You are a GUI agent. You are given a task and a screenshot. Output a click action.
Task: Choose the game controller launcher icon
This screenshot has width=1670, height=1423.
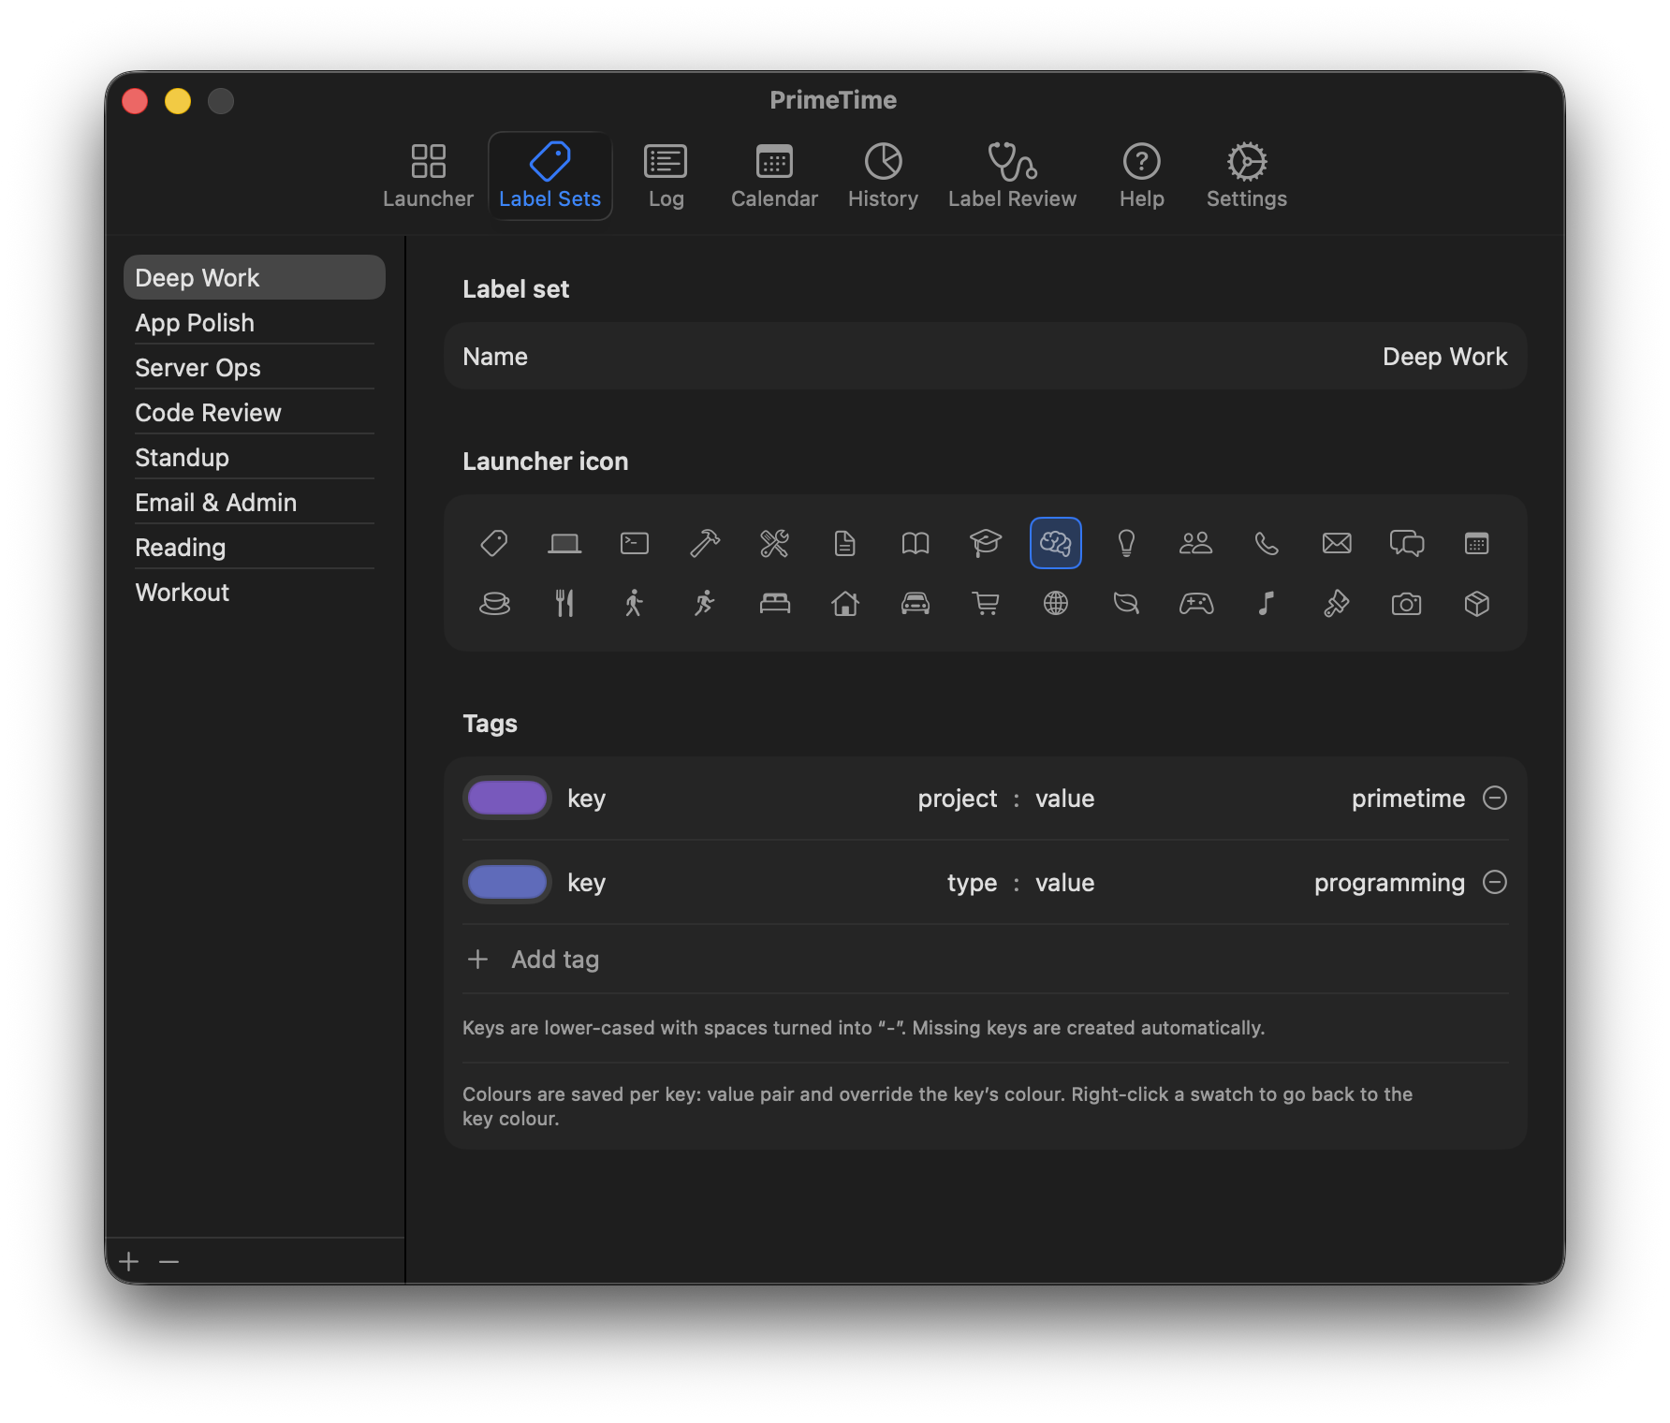[x=1196, y=604]
